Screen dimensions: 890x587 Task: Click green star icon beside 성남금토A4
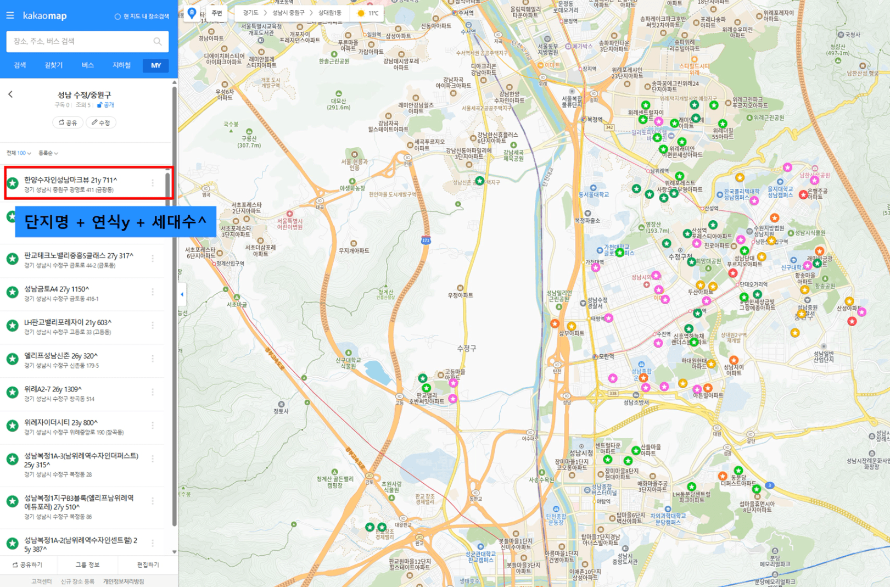pyautogui.click(x=12, y=292)
